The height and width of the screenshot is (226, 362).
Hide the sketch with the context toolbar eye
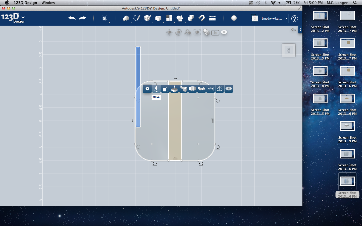[x=229, y=89]
